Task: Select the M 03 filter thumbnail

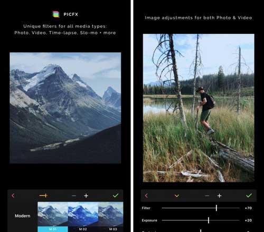Action: pyautogui.click(x=110, y=217)
